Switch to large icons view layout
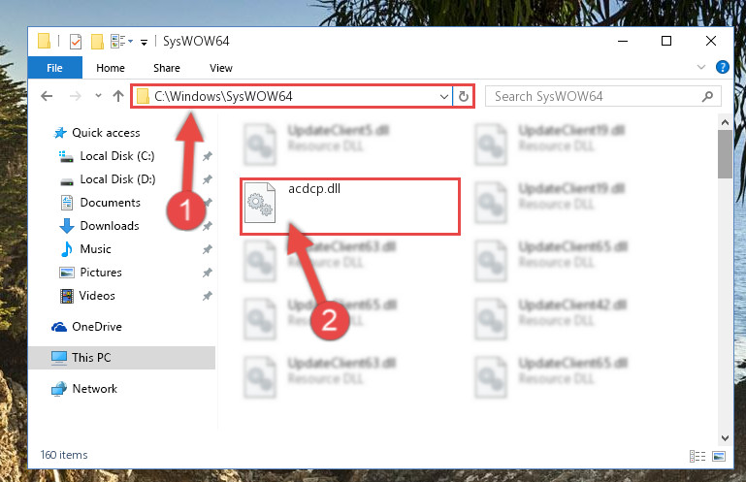 point(719,457)
